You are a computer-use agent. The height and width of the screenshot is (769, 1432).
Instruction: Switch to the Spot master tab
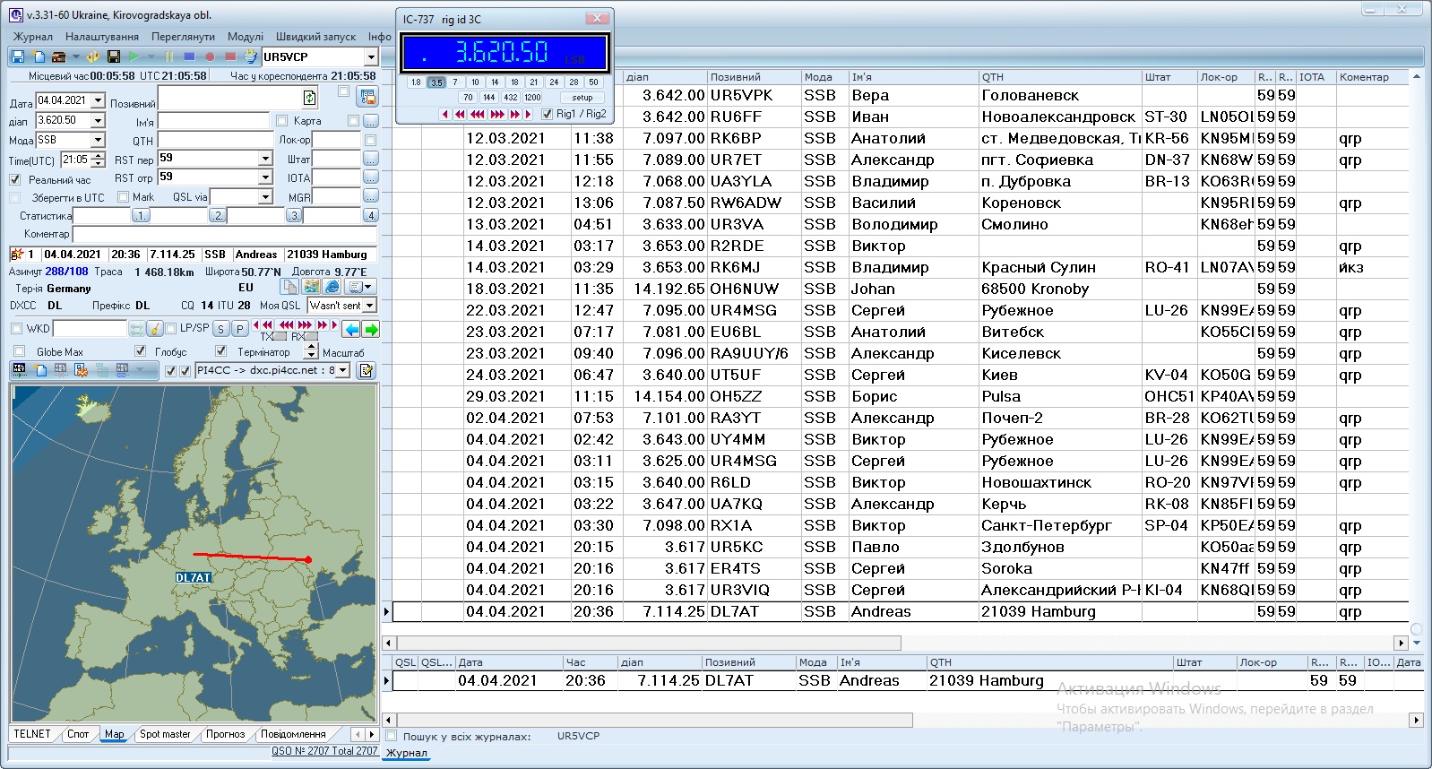point(165,734)
